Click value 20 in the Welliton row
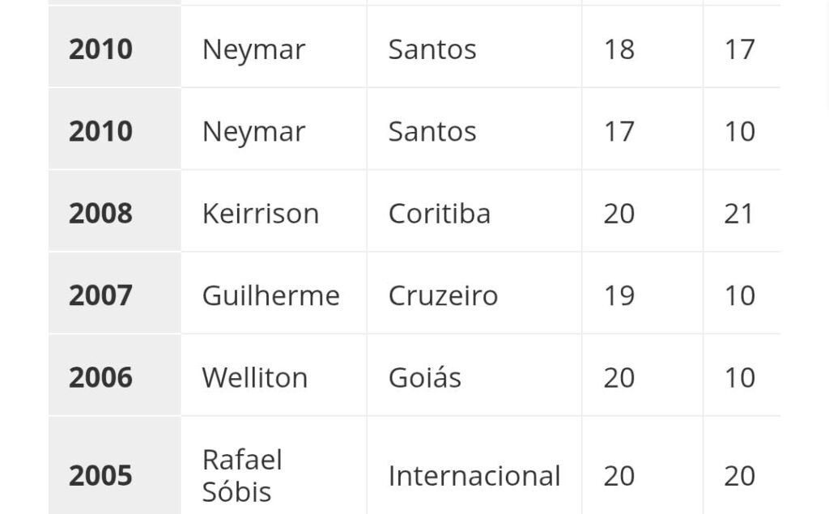This screenshot has height=514, width=829. point(619,377)
